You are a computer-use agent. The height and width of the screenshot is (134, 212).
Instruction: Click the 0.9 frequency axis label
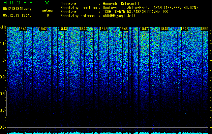[x=3, y=77]
